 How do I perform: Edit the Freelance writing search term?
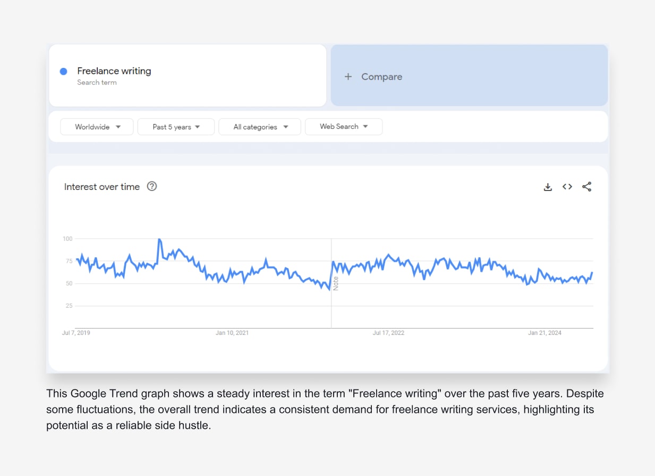[114, 71]
